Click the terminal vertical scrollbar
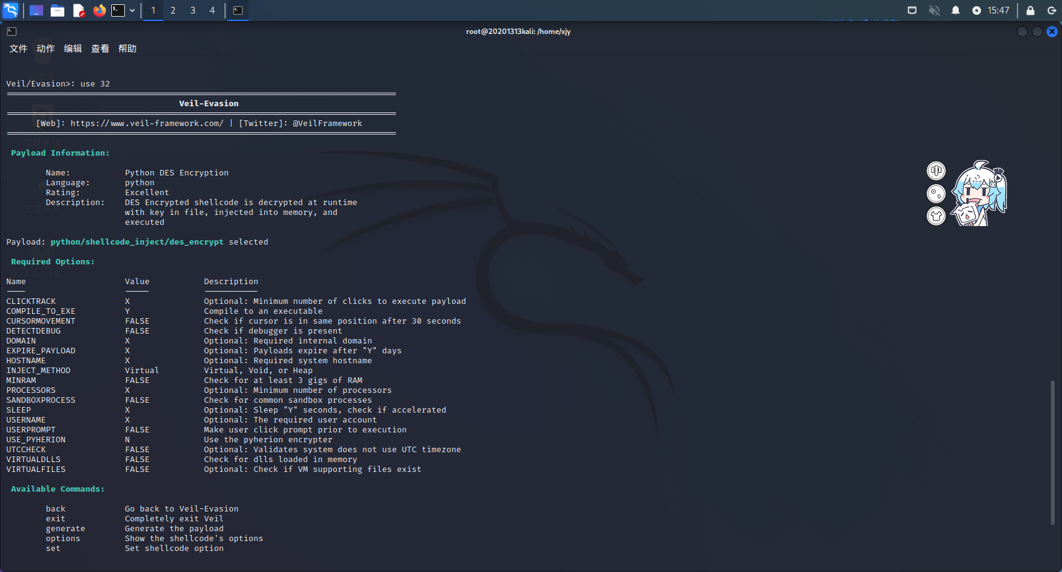This screenshot has width=1062, height=572. coord(1053,453)
